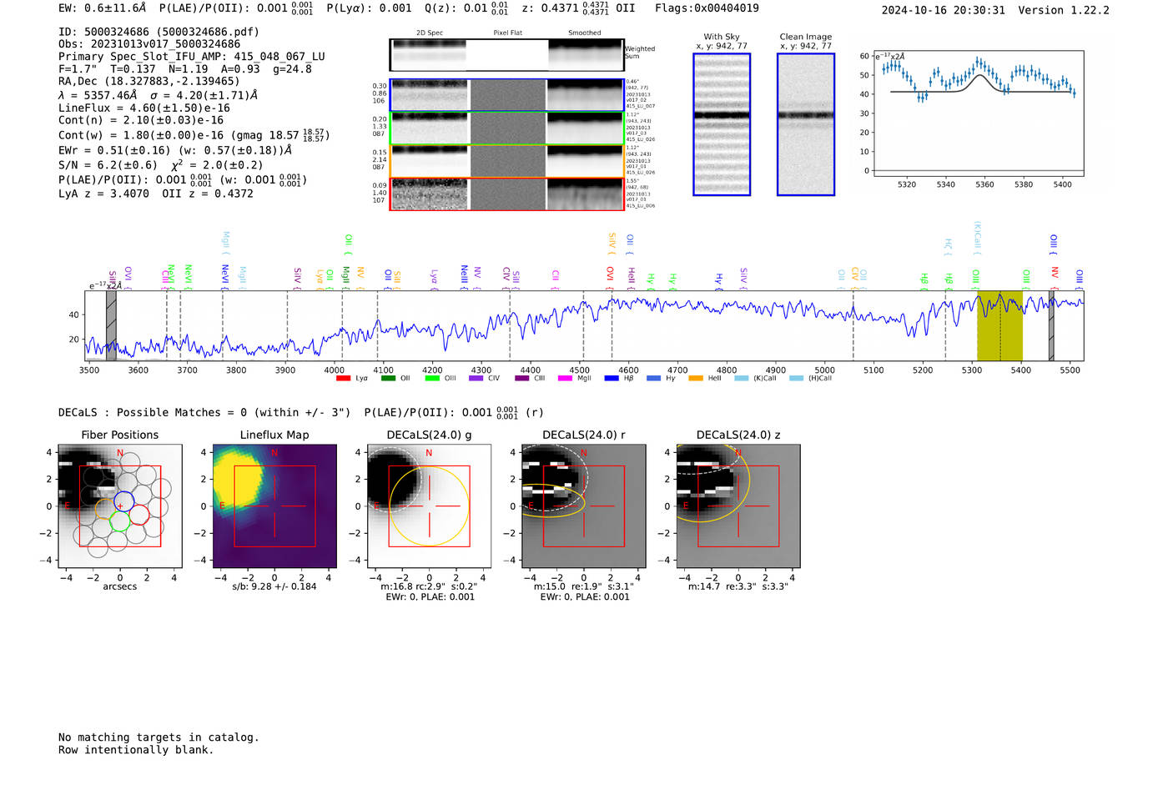Open the With Sky cutout image
Screen dimensions: 1168x795
722,124
